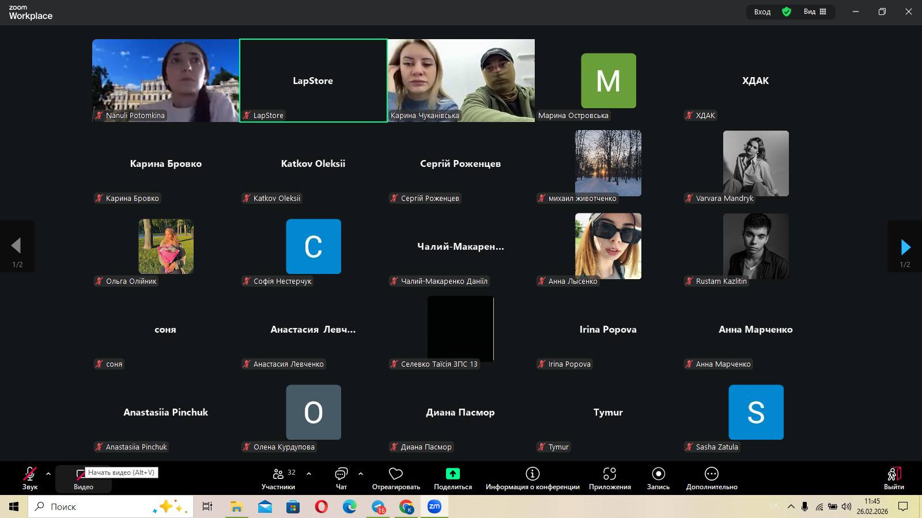Click the Вход sign-in menu item
The image size is (922, 518).
point(762,12)
